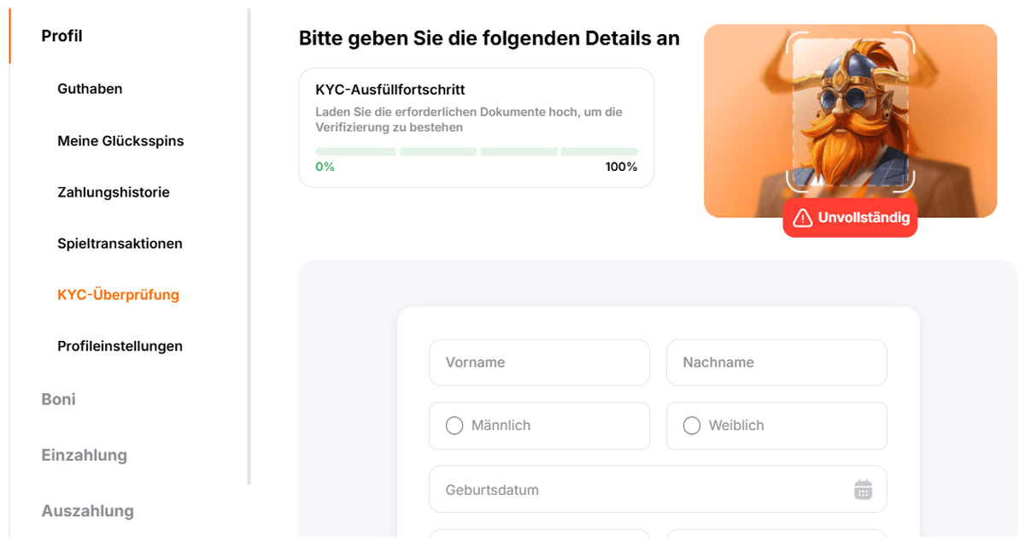The height and width of the screenshot is (547, 1025).
Task: Click the warning triangle icon on Unvollständig badge
Action: click(x=802, y=218)
